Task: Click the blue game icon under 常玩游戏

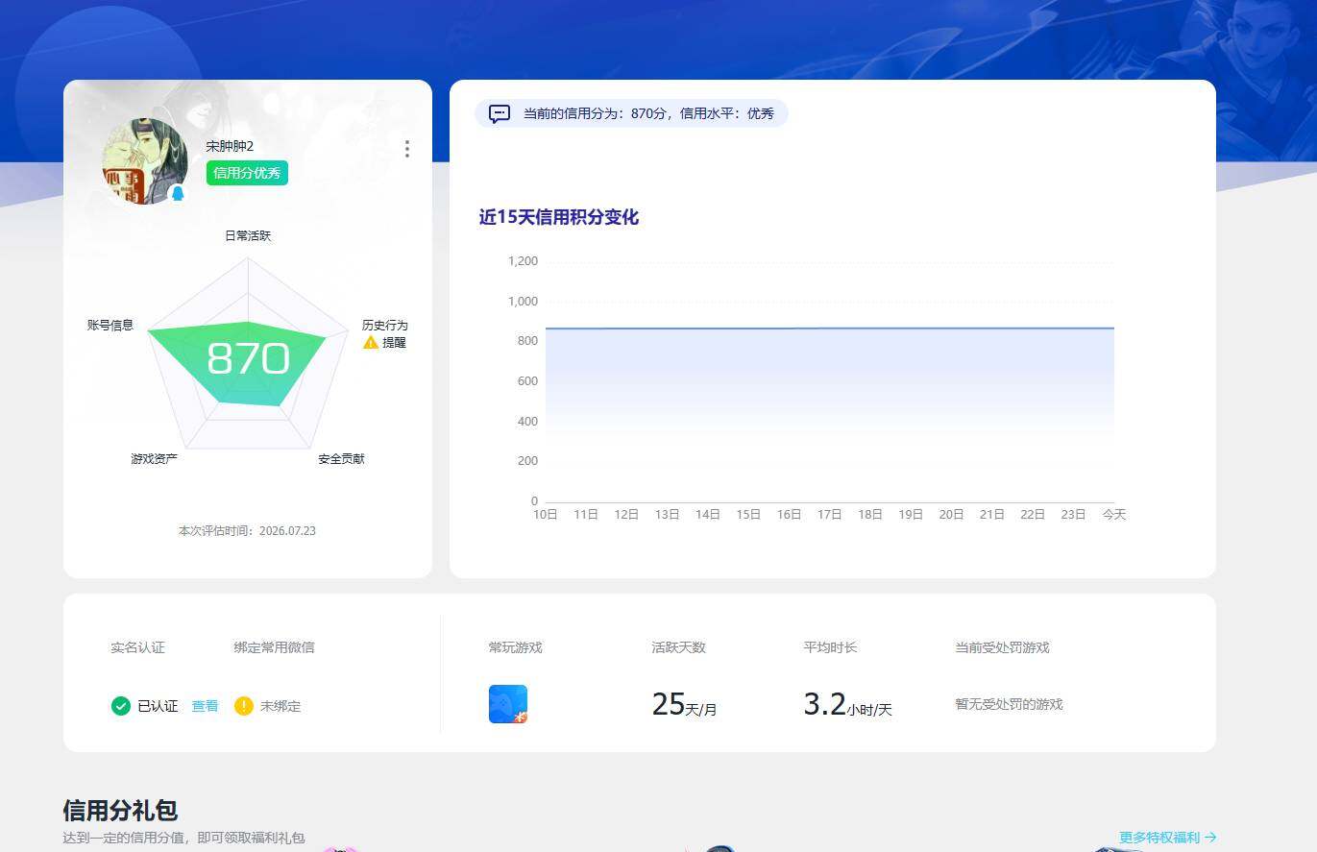Action: coord(508,704)
